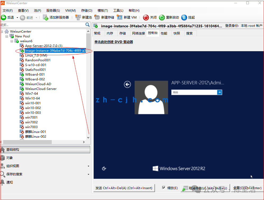Collapse the WeixunCenter root tree node

tap(2, 32)
